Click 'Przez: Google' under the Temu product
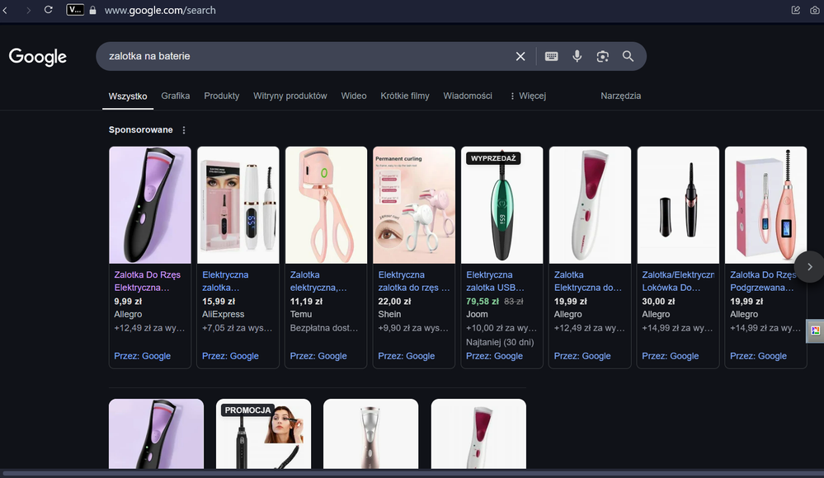Viewport: 824px width, 478px height. click(x=318, y=356)
